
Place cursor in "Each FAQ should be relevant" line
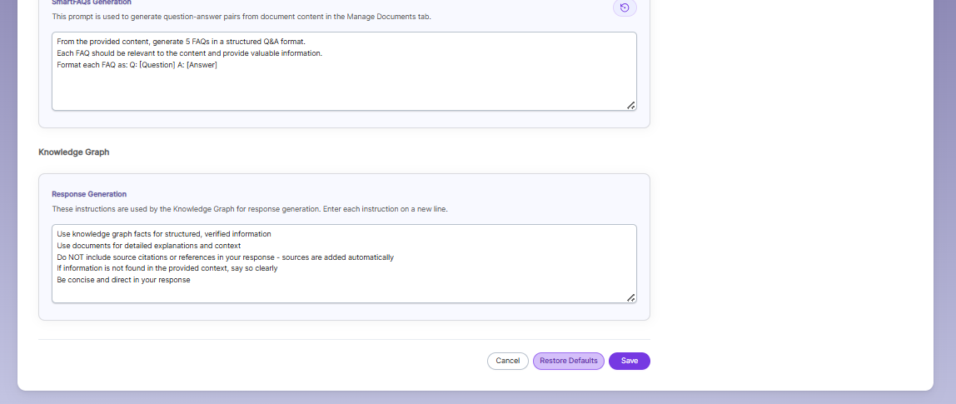click(189, 53)
